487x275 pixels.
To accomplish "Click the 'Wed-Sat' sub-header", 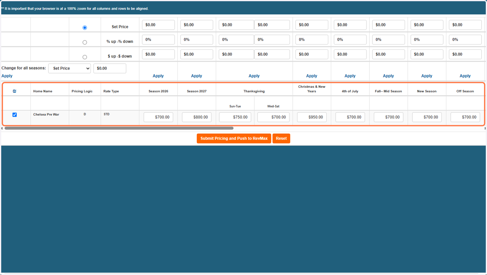I will (273, 107).
